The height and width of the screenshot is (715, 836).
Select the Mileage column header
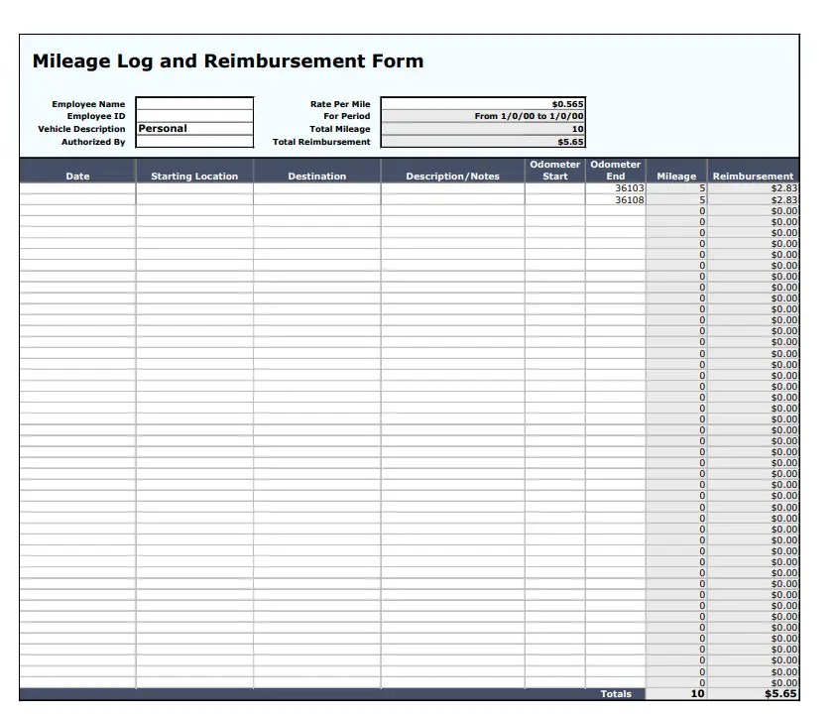[x=676, y=171]
